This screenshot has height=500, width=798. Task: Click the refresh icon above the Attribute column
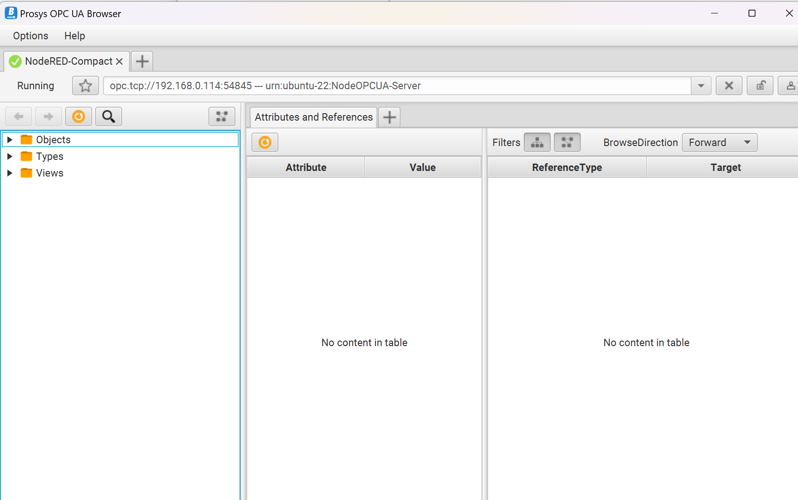264,142
